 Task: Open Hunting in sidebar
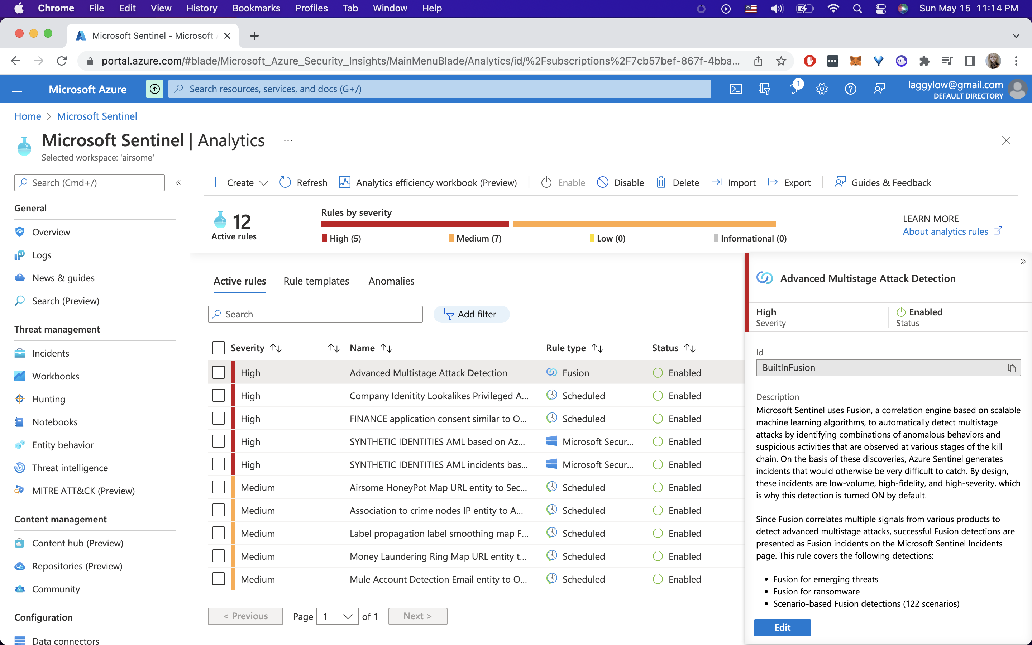tap(49, 399)
